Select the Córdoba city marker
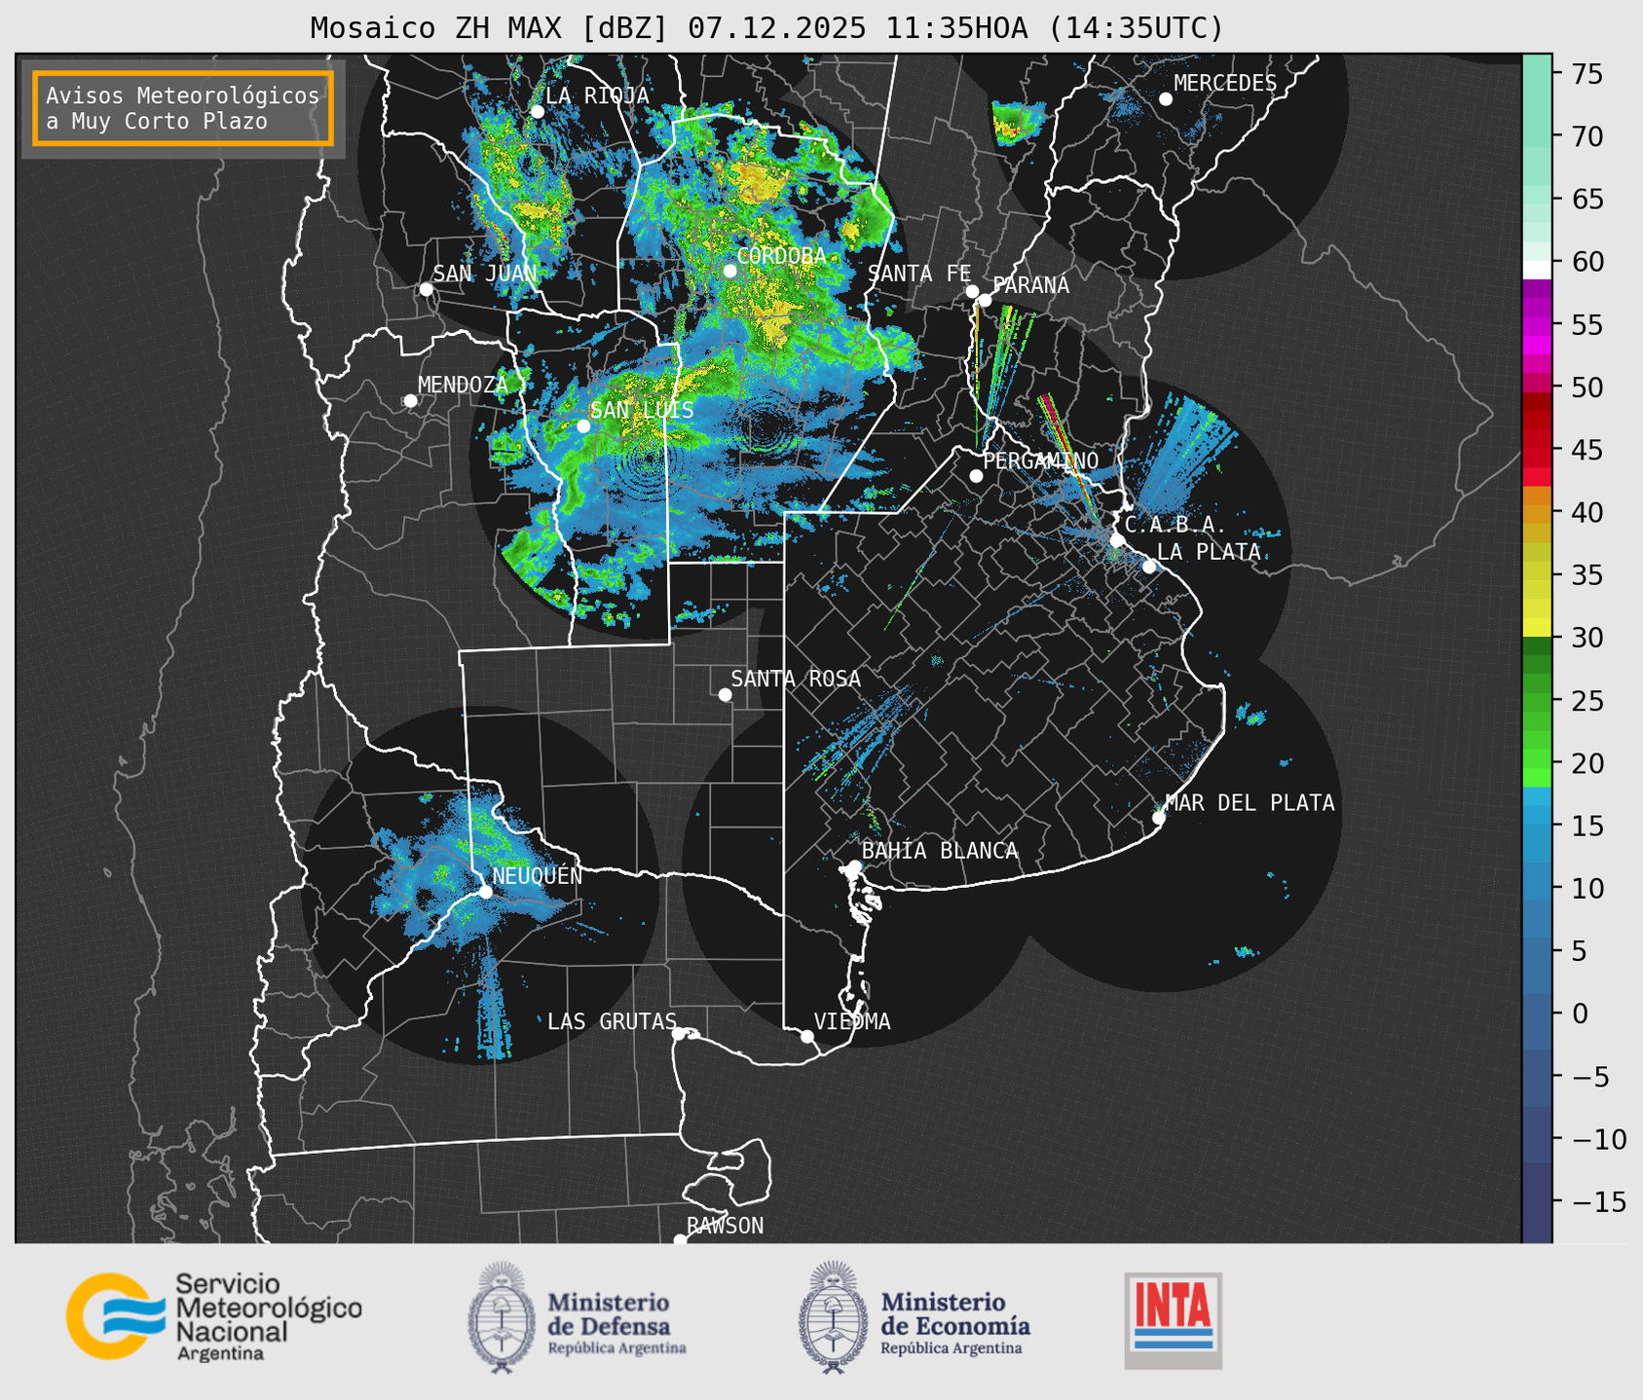 [729, 271]
